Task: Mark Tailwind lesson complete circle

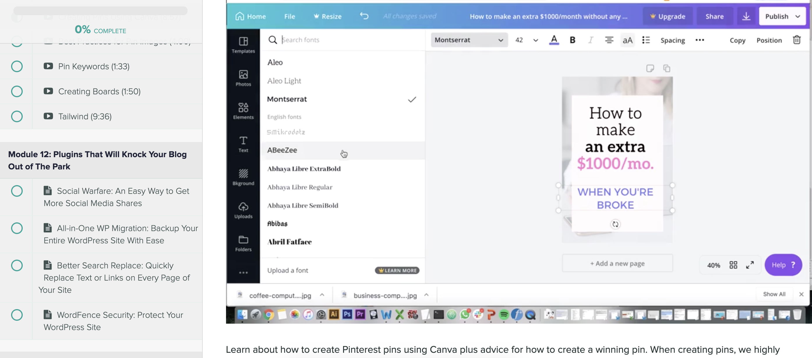Action: point(17,116)
